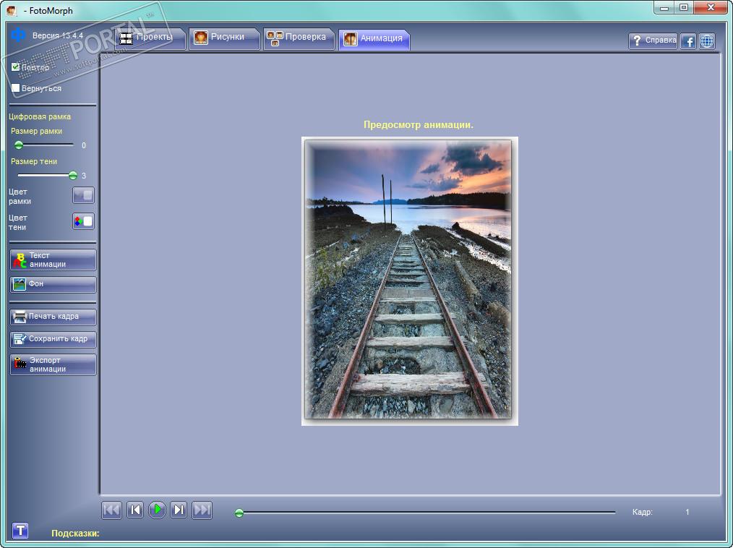This screenshot has height=548, width=733.
Task: Step back one frame
Action: coord(134,510)
